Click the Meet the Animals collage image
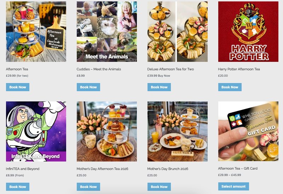 click(x=107, y=31)
